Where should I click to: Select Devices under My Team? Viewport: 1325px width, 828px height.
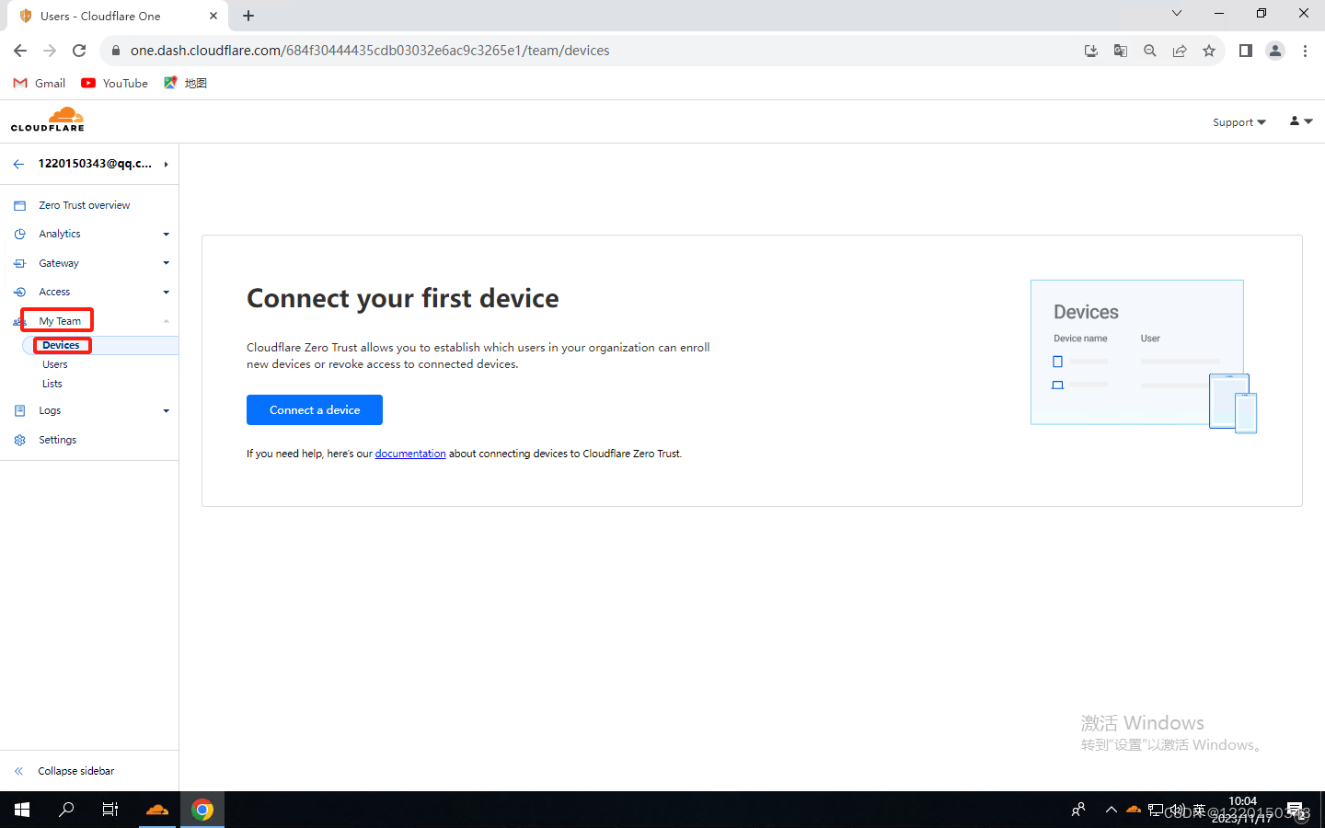point(61,345)
